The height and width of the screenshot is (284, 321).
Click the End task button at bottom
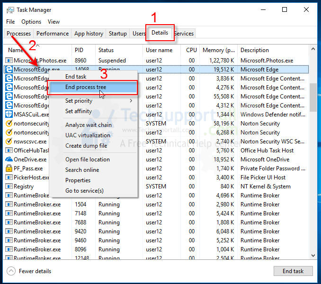[293, 271]
